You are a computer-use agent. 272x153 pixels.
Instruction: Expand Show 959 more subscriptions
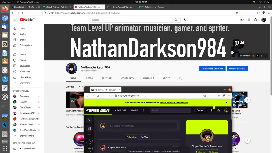tap(26, 136)
